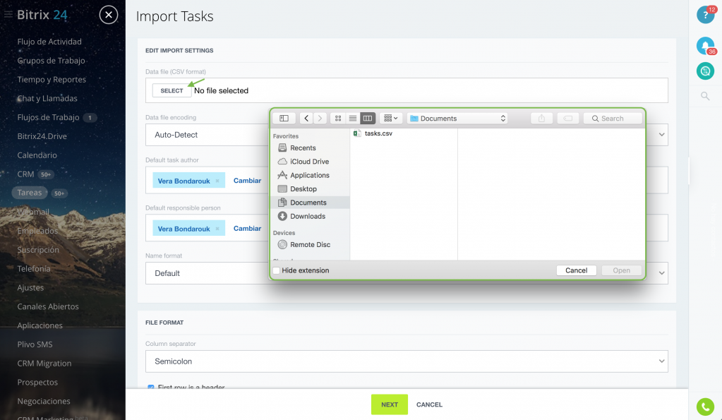Click the SELECT data file button
The width and height of the screenshot is (722, 420).
tap(172, 91)
